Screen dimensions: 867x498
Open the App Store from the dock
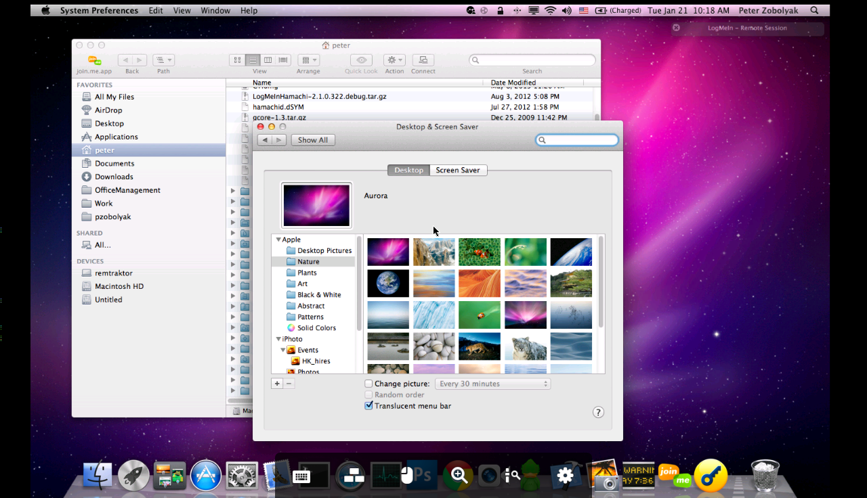point(206,476)
